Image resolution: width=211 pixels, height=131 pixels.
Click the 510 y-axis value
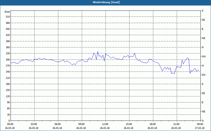pyautogui.click(x=8, y=17)
